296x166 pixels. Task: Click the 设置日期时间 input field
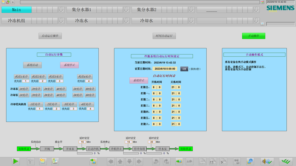[165, 69]
